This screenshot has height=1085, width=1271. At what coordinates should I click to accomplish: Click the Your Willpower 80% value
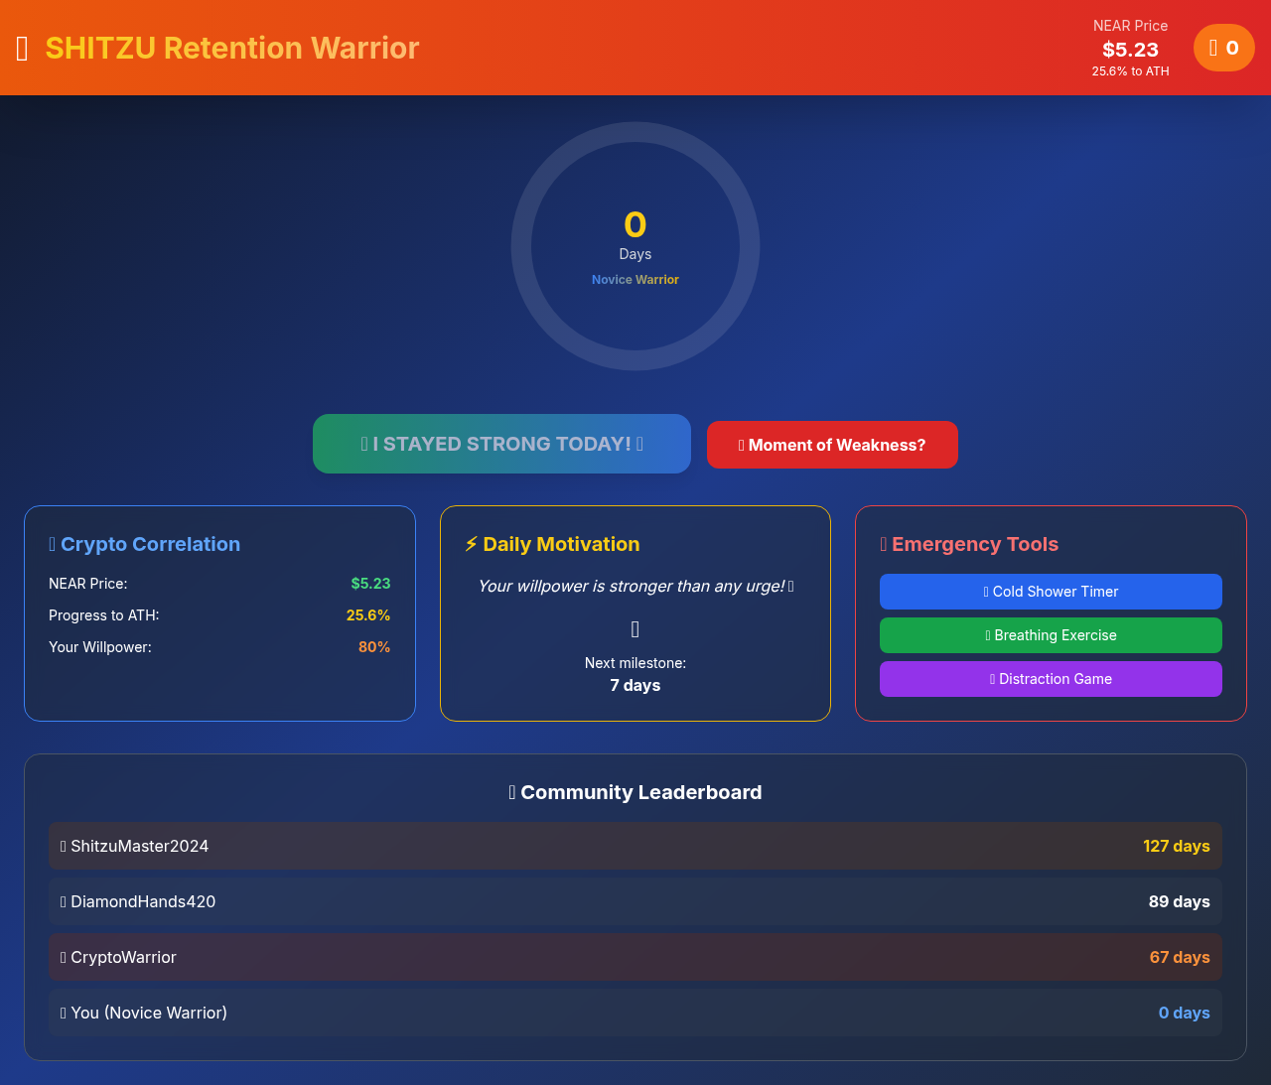pyautogui.click(x=374, y=647)
